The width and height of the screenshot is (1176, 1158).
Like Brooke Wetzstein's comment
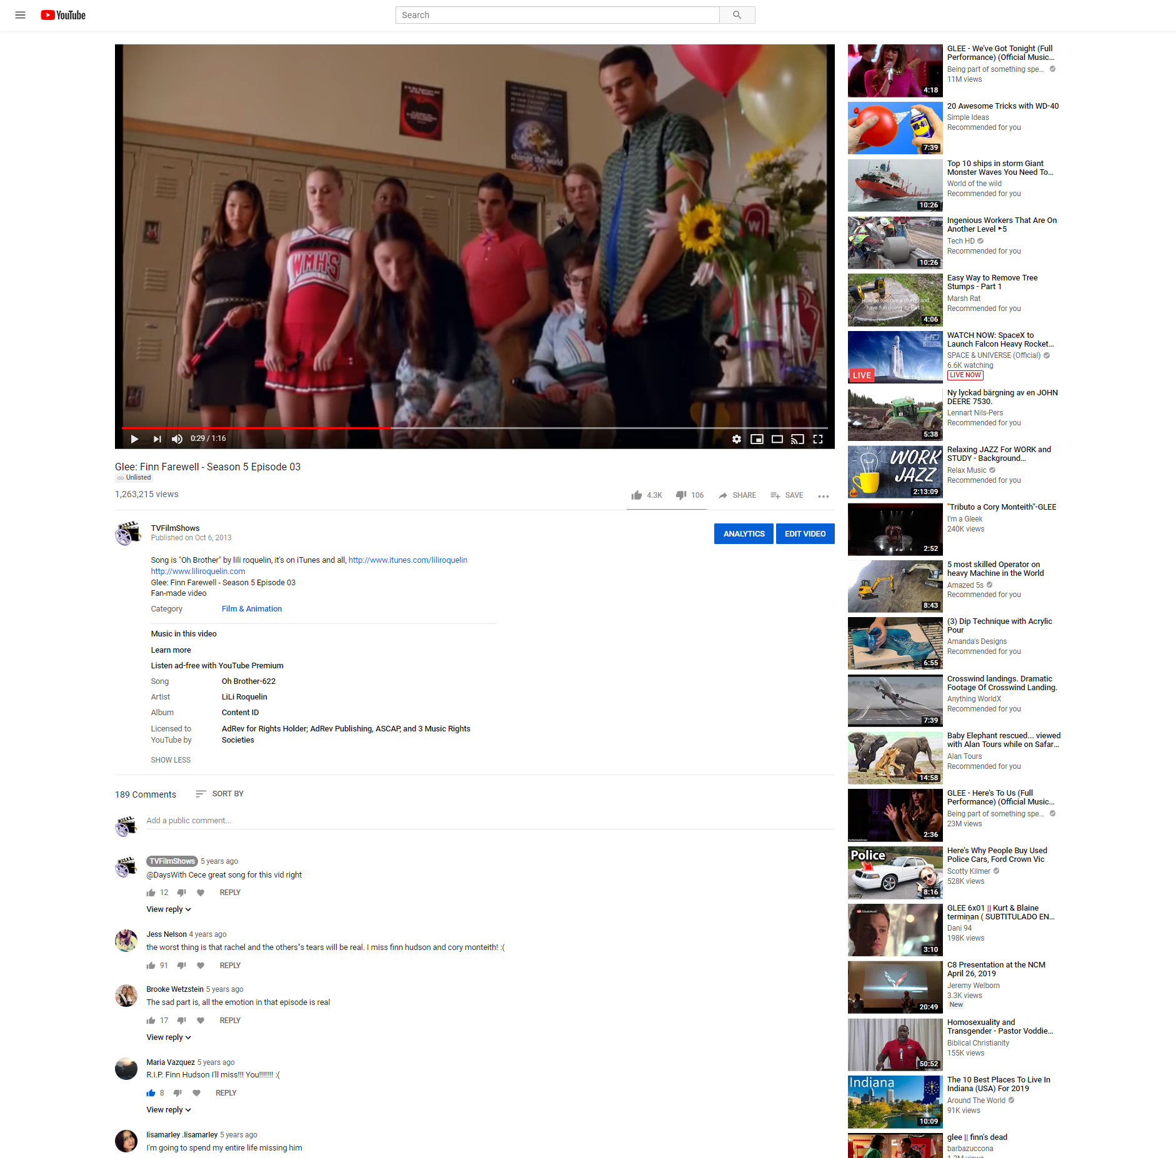[151, 1021]
